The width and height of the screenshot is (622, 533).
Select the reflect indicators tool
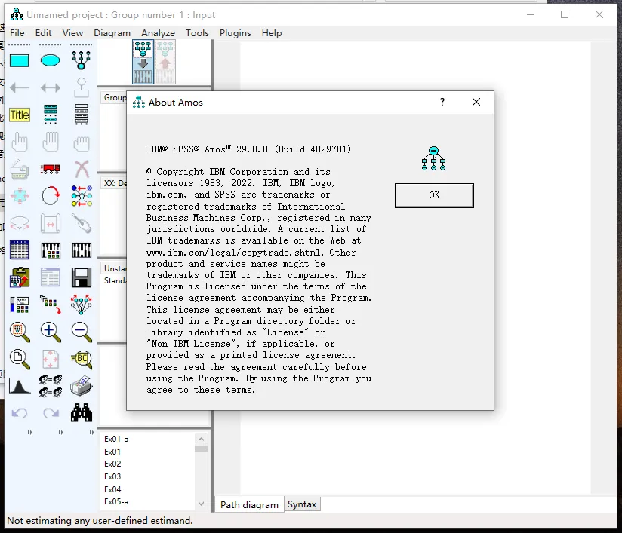coord(82,196)
